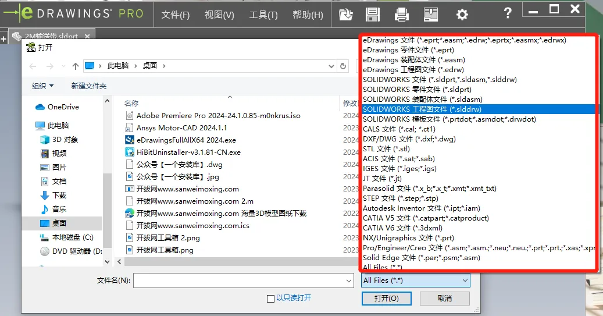603x316 pixels.
Task: Select the 开拔网www.sanweimoxing.com.ics file
Action: point(187,226)
